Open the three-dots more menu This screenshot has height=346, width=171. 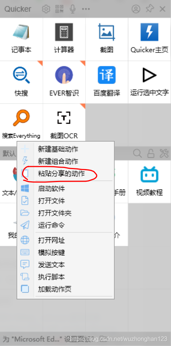pyautogui.click(x=86, y=9)
